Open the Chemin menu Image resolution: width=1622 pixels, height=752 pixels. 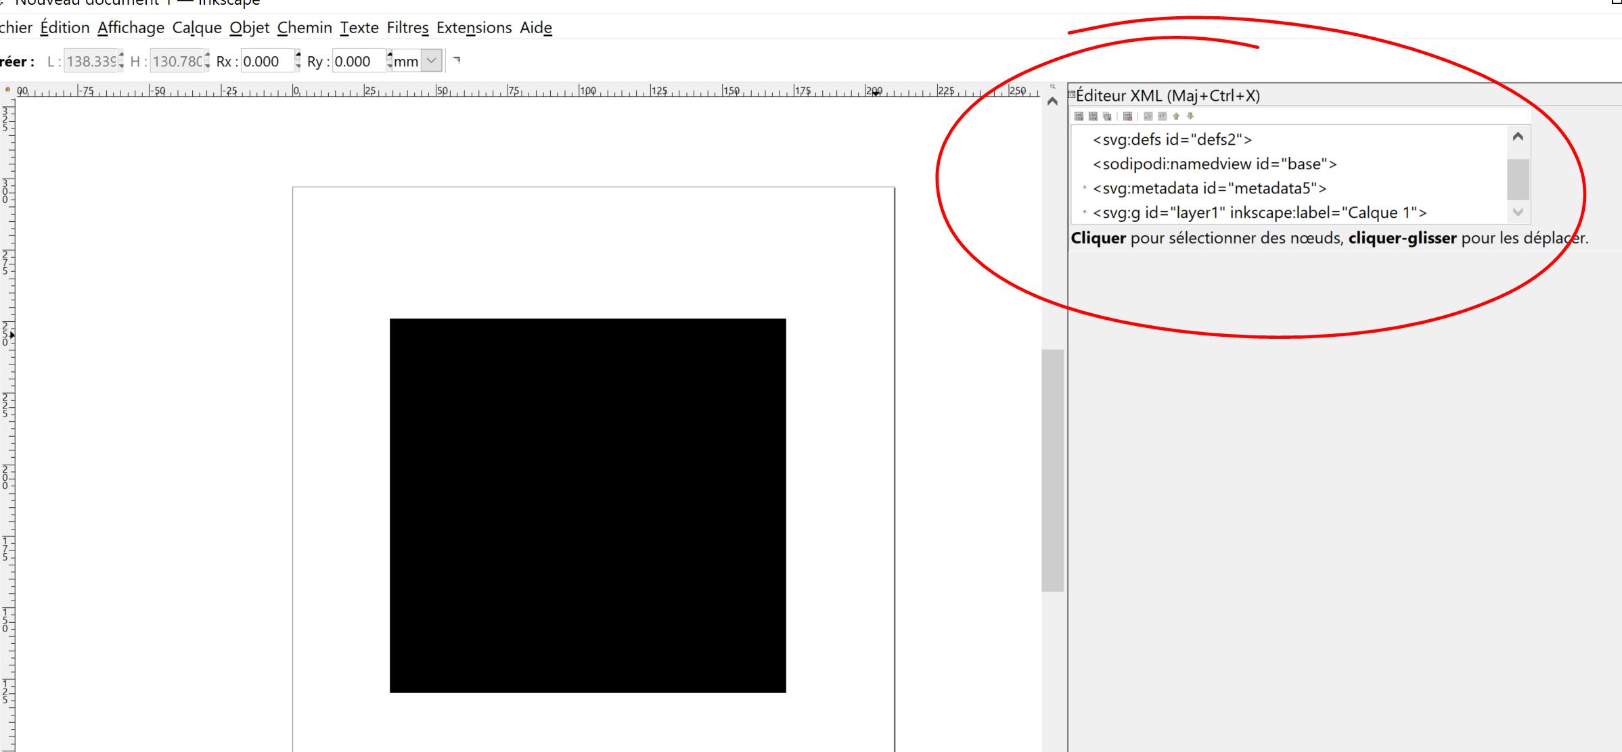click(x=305, y=28)
